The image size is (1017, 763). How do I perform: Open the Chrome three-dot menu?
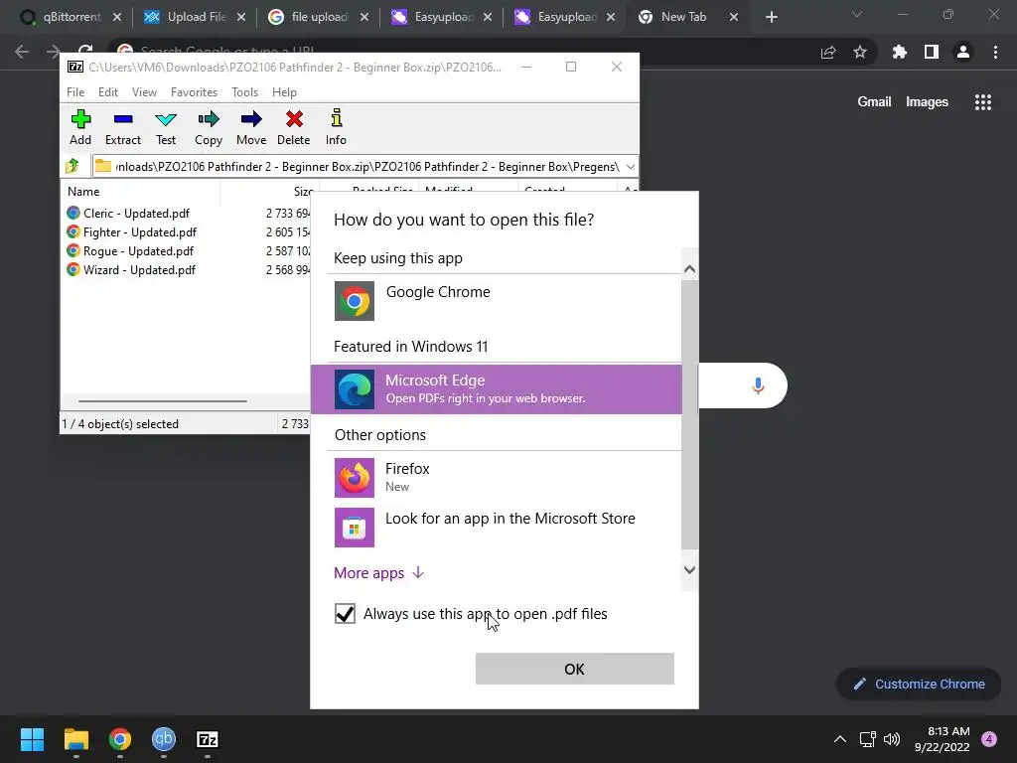pos(995,52)
